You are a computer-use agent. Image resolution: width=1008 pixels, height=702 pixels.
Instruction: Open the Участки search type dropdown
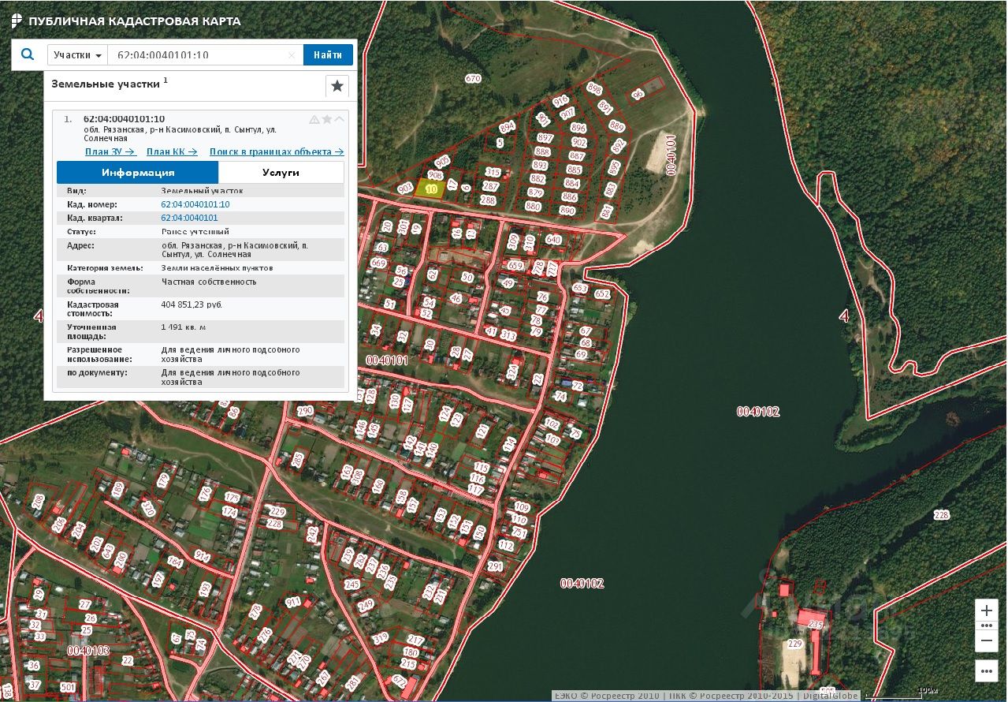[78, 55]
